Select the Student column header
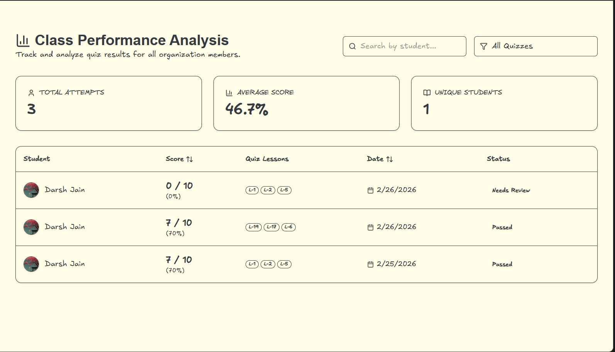The width and height of the screenshot is (615, 352). (x=37, y=159)
